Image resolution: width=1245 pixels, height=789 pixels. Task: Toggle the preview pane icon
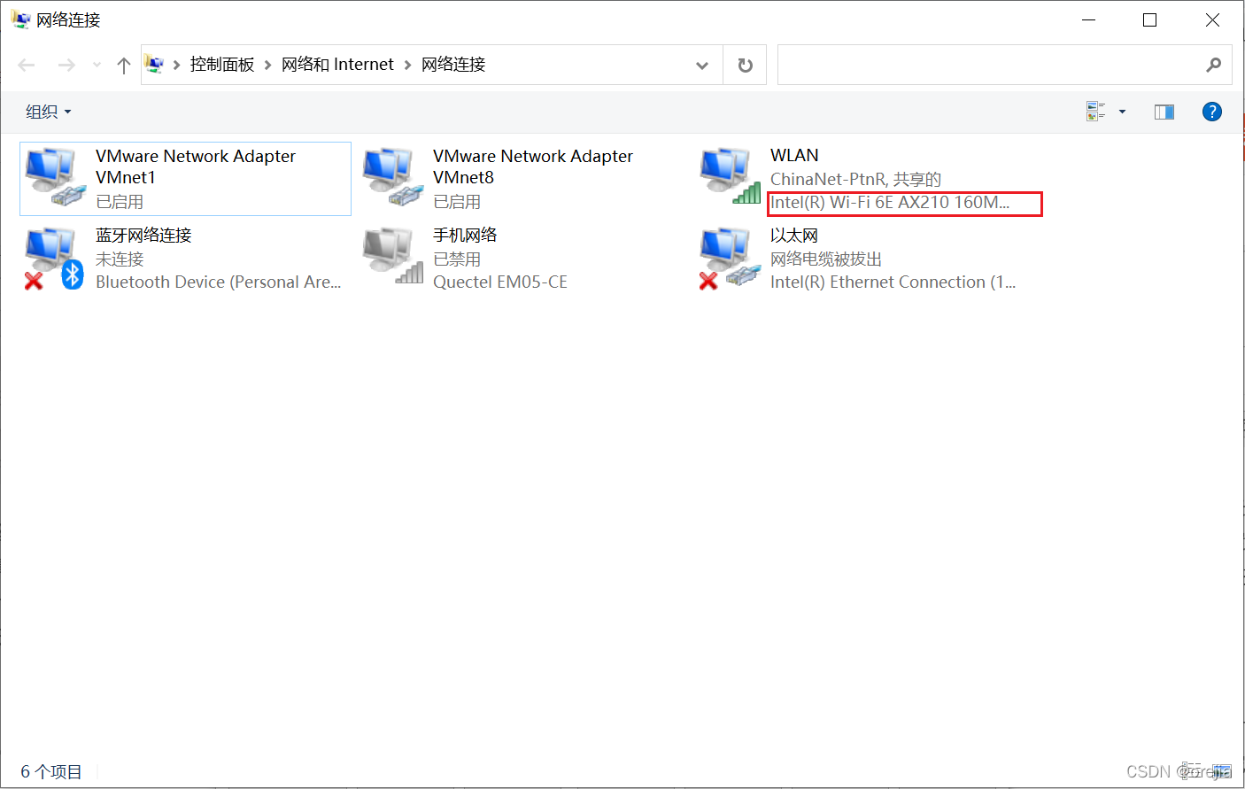(1164, 112)
